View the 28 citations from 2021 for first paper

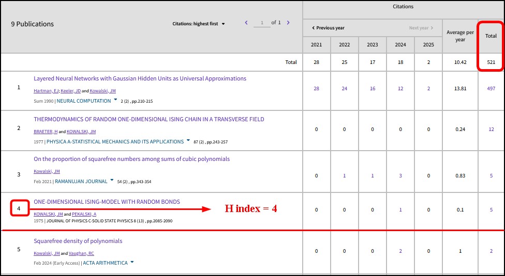pos(316,89)
